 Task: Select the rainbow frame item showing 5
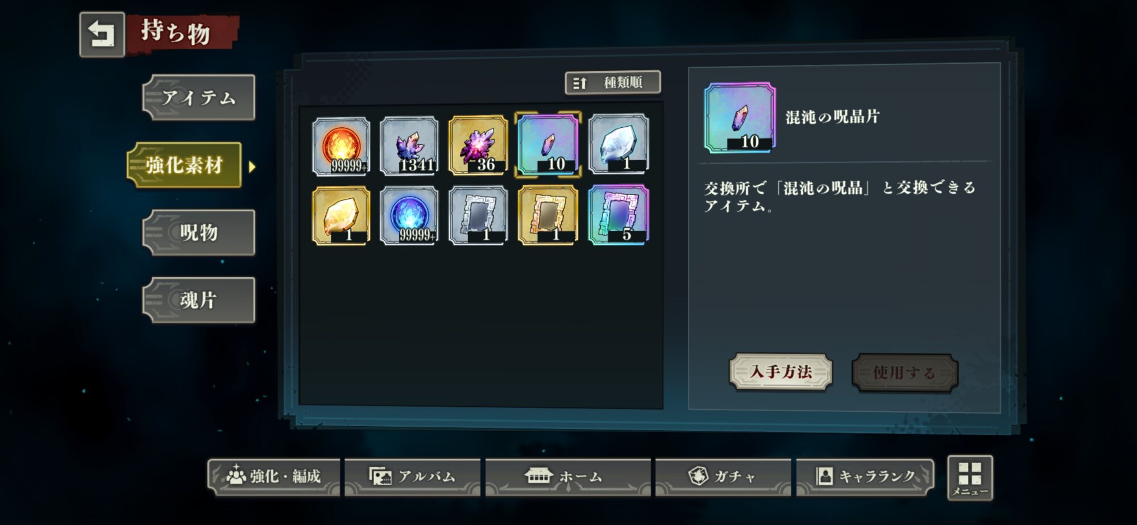click(x=619, y=215)
